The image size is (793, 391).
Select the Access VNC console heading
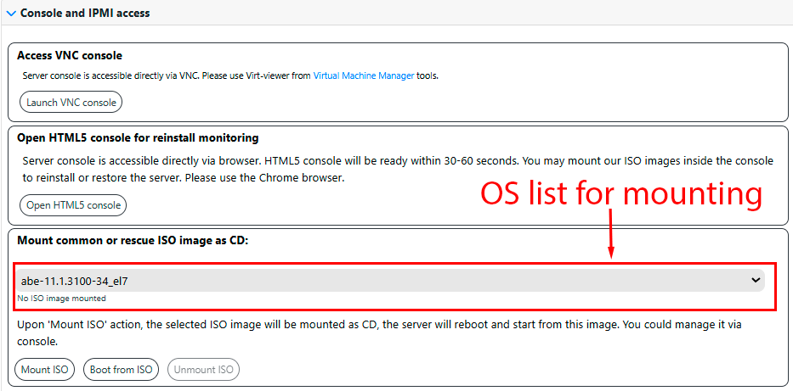point(70,55)
